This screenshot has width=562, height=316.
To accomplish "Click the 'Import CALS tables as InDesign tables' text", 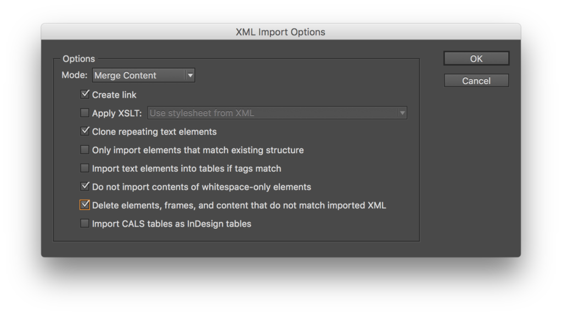I will coord(171,224).
